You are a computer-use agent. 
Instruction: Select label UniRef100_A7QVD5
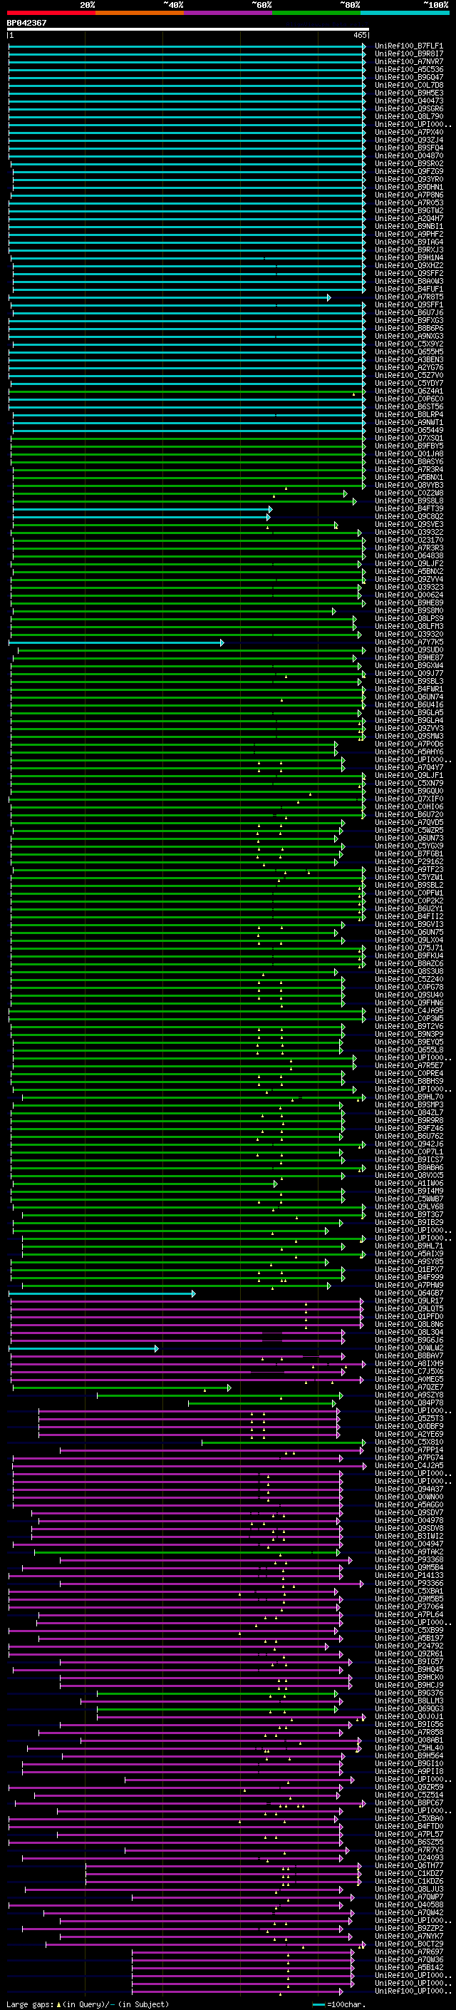pos(408,822)
